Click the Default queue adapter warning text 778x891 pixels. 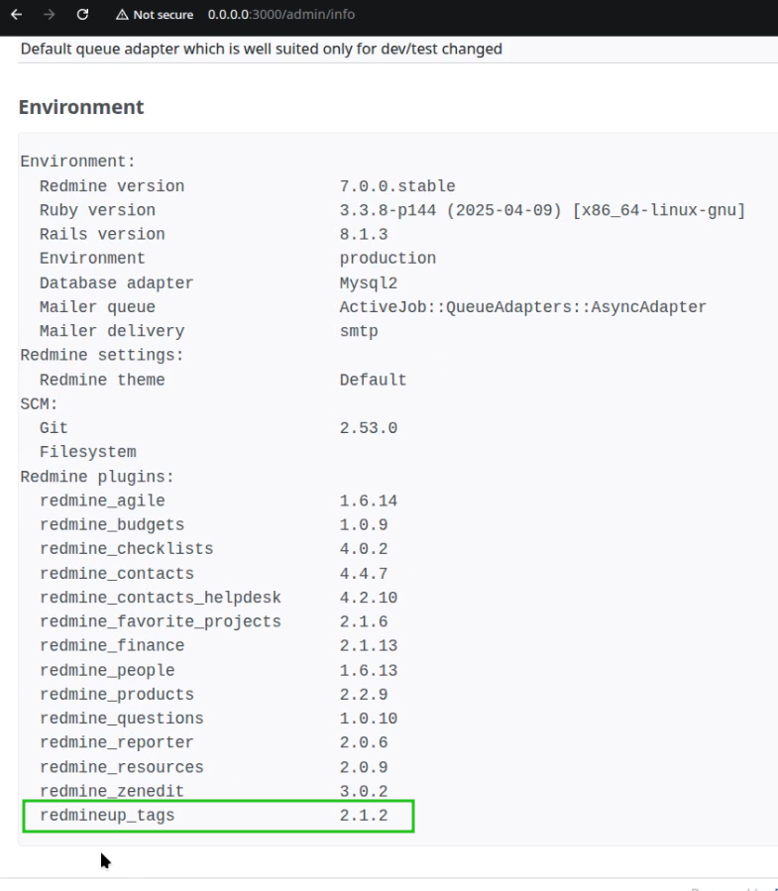262,49
